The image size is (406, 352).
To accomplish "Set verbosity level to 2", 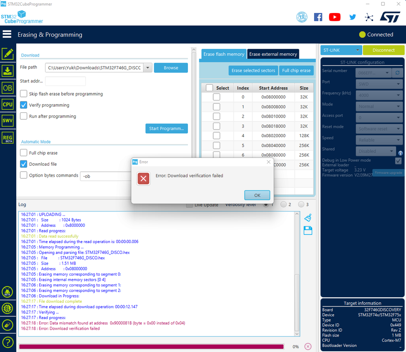I will [x=284, y=204].
